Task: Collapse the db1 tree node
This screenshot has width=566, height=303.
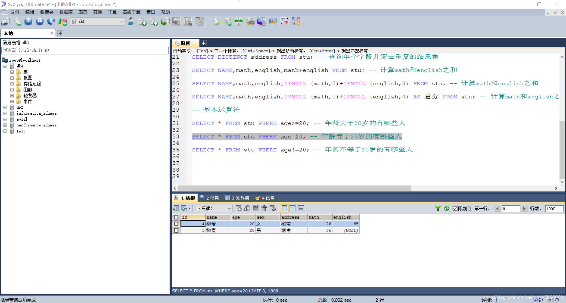Action: (5, 66)
